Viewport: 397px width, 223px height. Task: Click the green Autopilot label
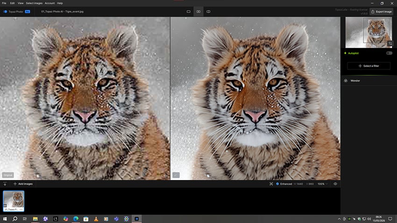pyautogui.click(x=353, y=53)
